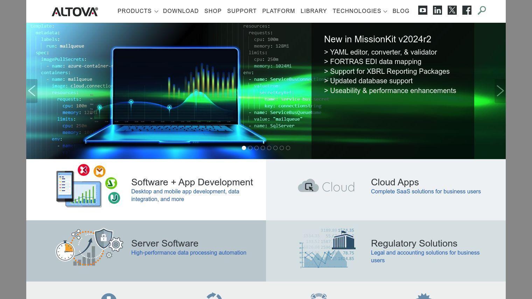
Task: Open Cloud Apps heading
Action: click(x=395, y=182)
